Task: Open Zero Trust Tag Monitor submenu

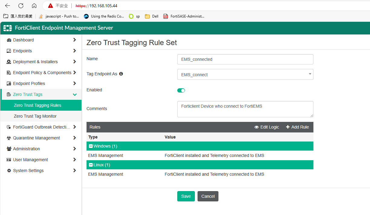Action: (x=41, y=116)
